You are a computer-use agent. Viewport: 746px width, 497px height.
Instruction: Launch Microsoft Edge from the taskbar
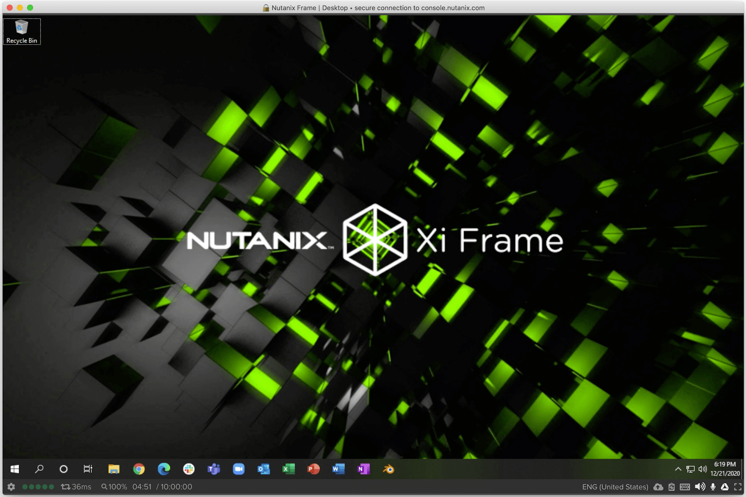(164, 469)
